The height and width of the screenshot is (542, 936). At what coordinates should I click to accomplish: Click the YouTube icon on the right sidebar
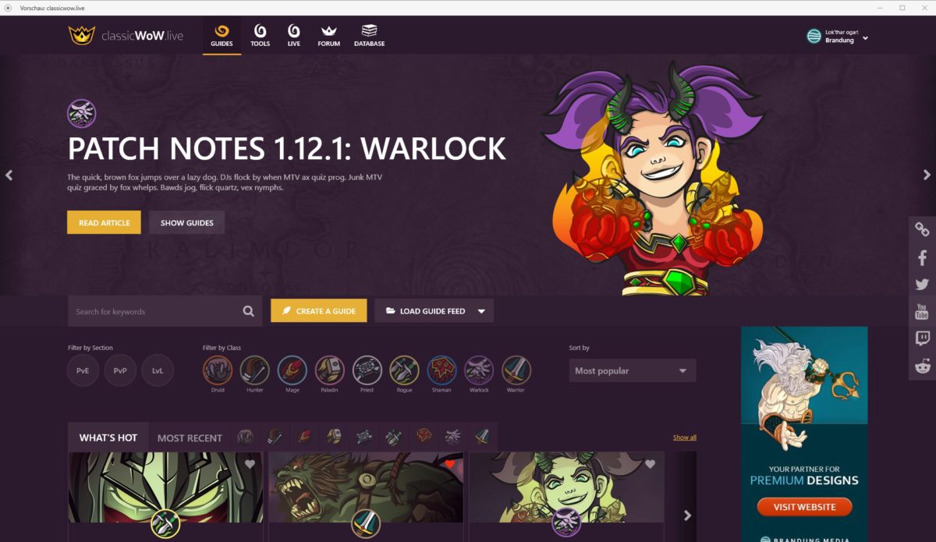[922, 312]
